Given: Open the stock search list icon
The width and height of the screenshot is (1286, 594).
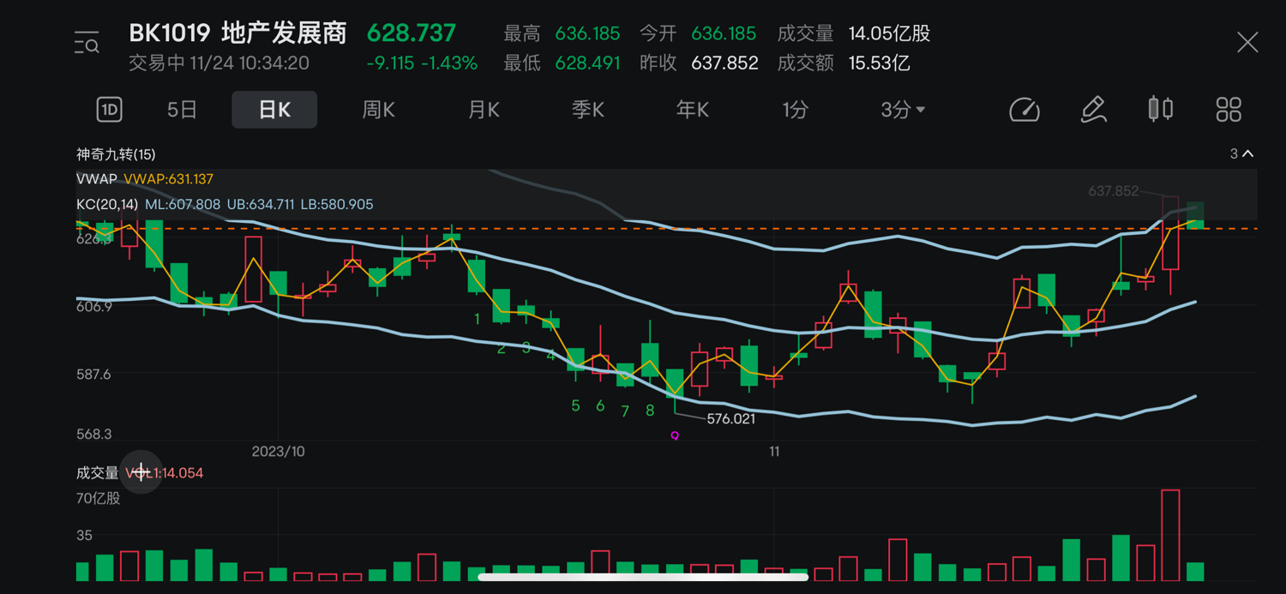Looking at the screenshot, I should pos(87,42).
